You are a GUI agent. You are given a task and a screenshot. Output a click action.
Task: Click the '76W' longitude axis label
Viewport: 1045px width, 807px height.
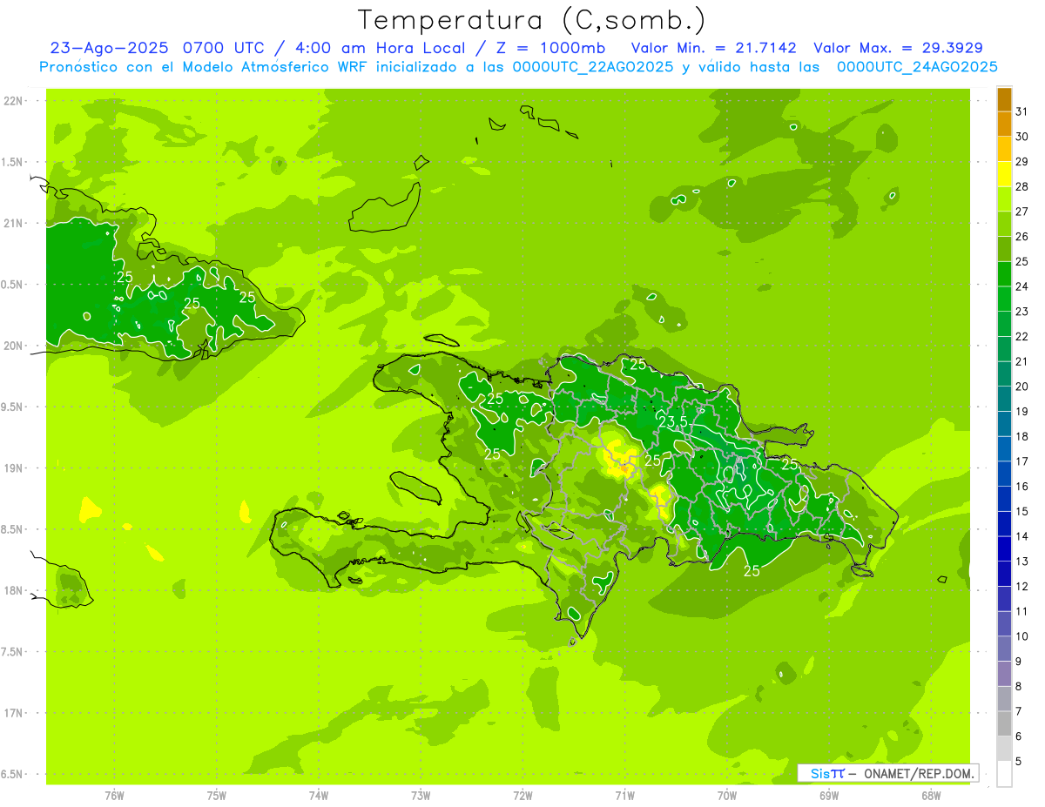click(114, 795)
